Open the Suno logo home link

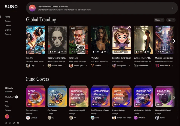point(11,7)
